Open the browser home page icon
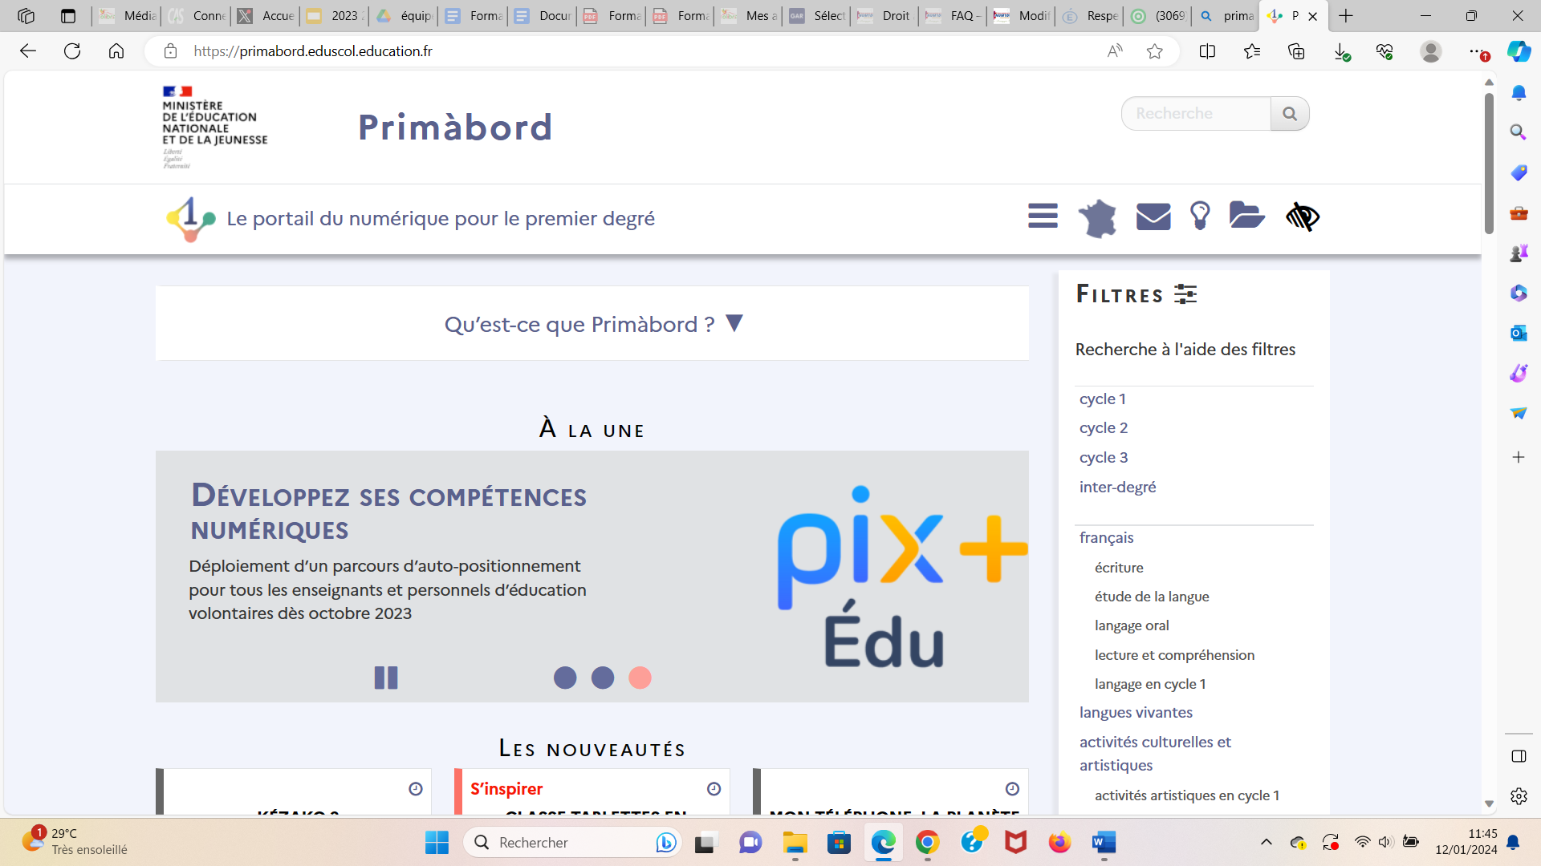Viewport: 1541px width, 866px height. point(116,51)
